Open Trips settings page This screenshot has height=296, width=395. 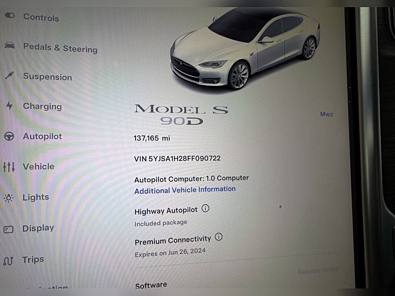pyautogui.click(x=33, y=260)
